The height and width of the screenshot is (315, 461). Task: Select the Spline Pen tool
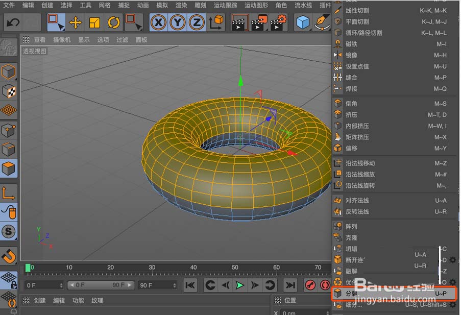tap(322, 22)
